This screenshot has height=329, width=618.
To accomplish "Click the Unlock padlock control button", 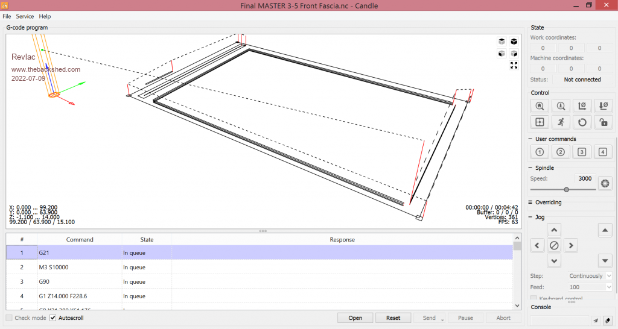I will (x=602, y=122).
